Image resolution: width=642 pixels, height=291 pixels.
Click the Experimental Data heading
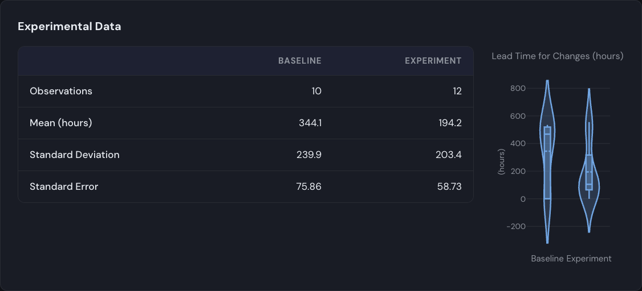[x=69, y=27]
